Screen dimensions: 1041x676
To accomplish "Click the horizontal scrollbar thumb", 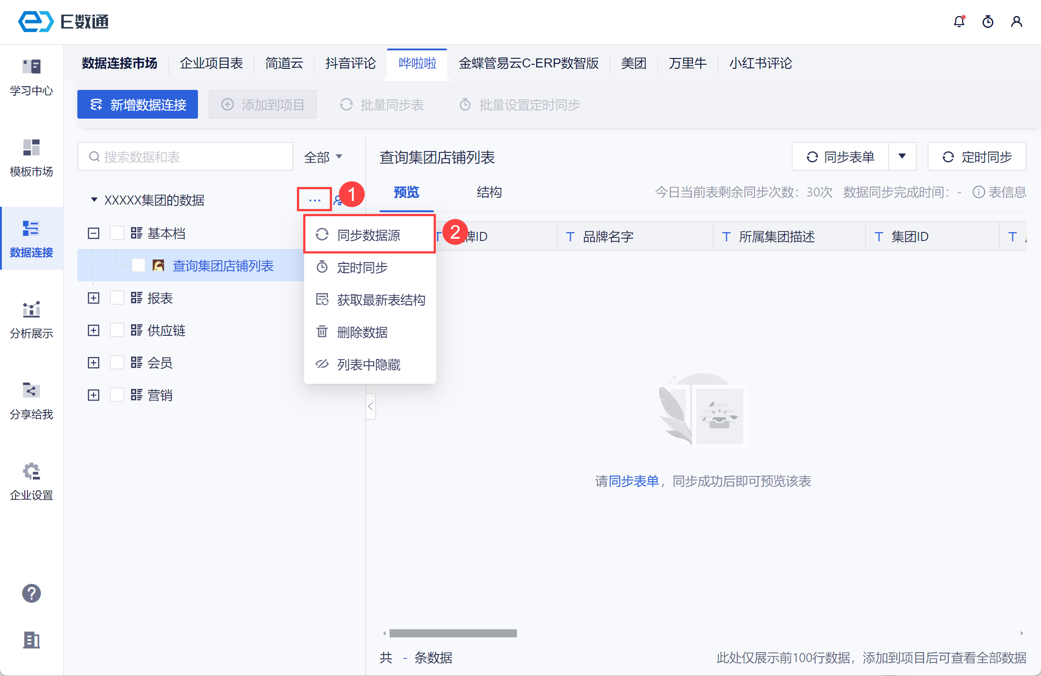I will point(453,633).
